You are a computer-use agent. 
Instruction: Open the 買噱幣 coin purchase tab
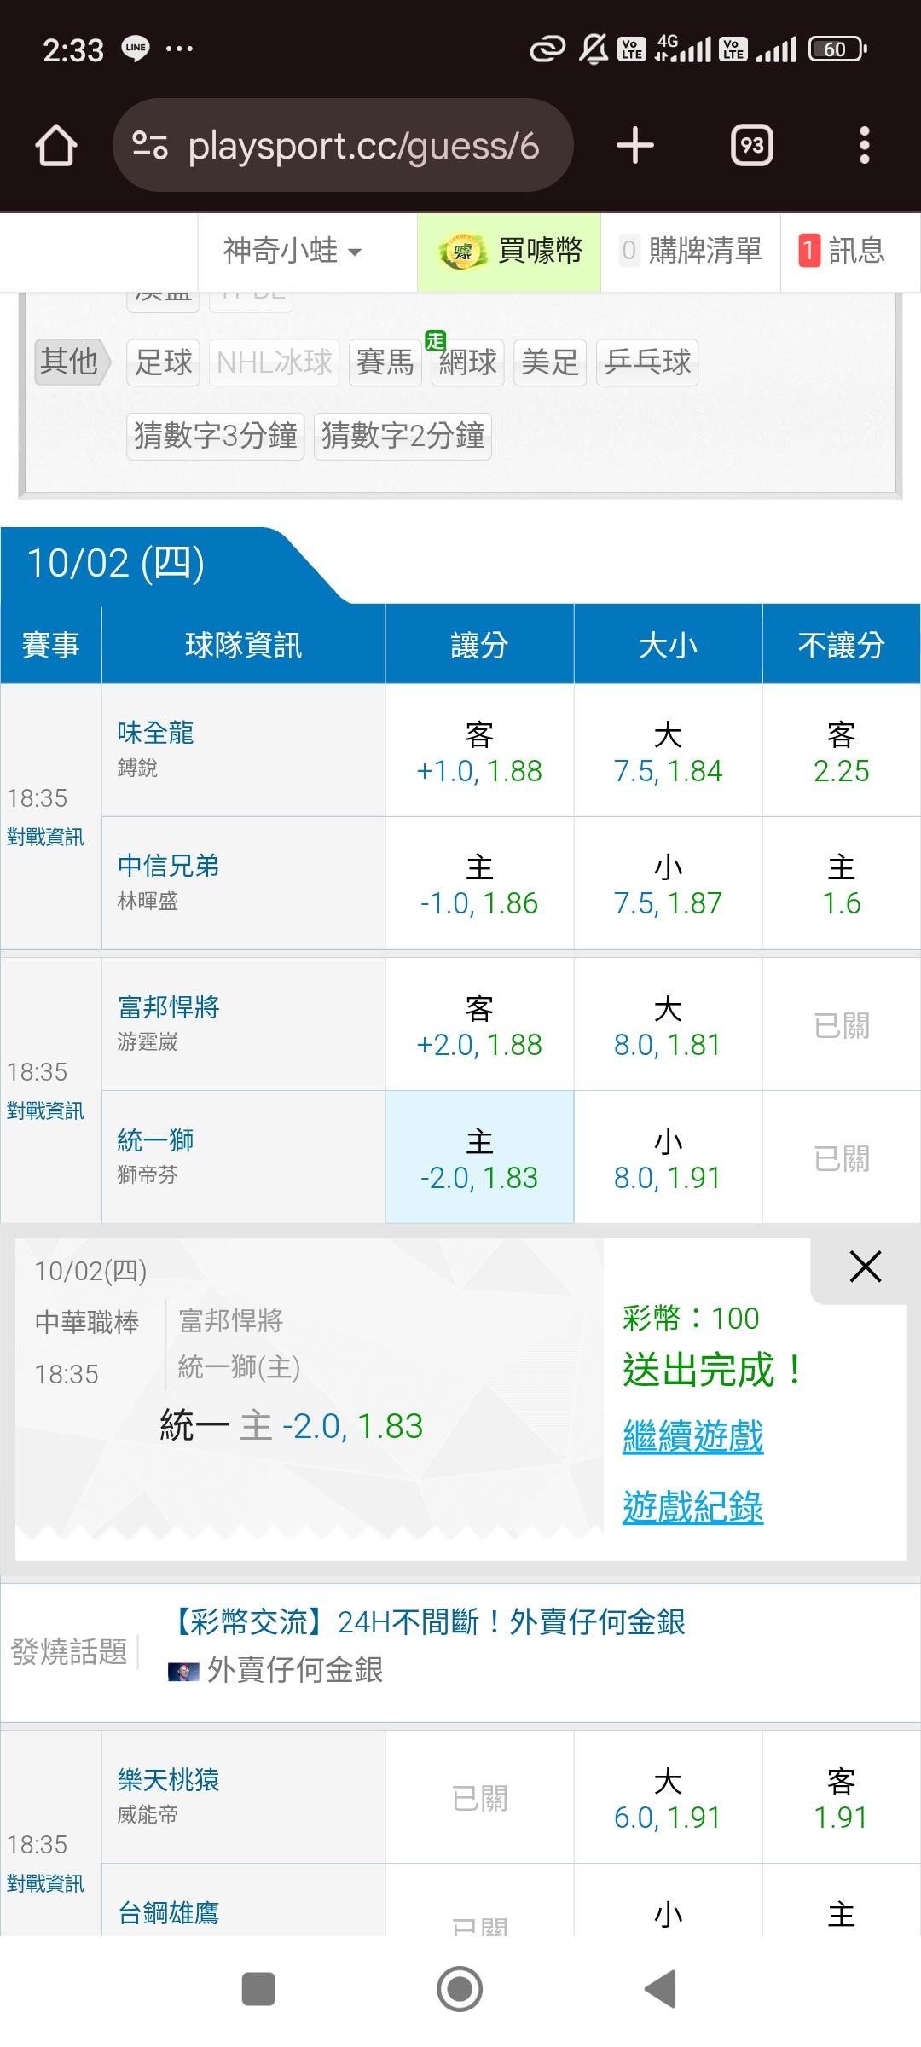click(x=509, y=251)
